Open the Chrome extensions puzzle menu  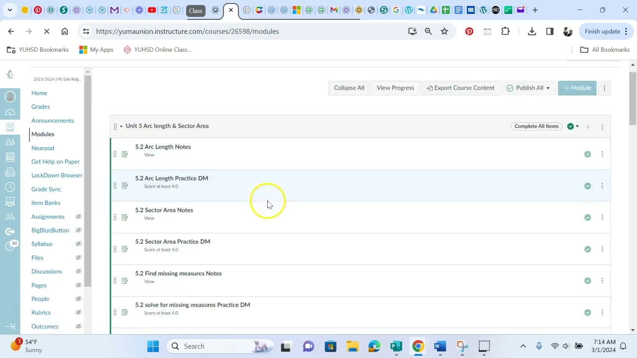(x=505, y=31)
